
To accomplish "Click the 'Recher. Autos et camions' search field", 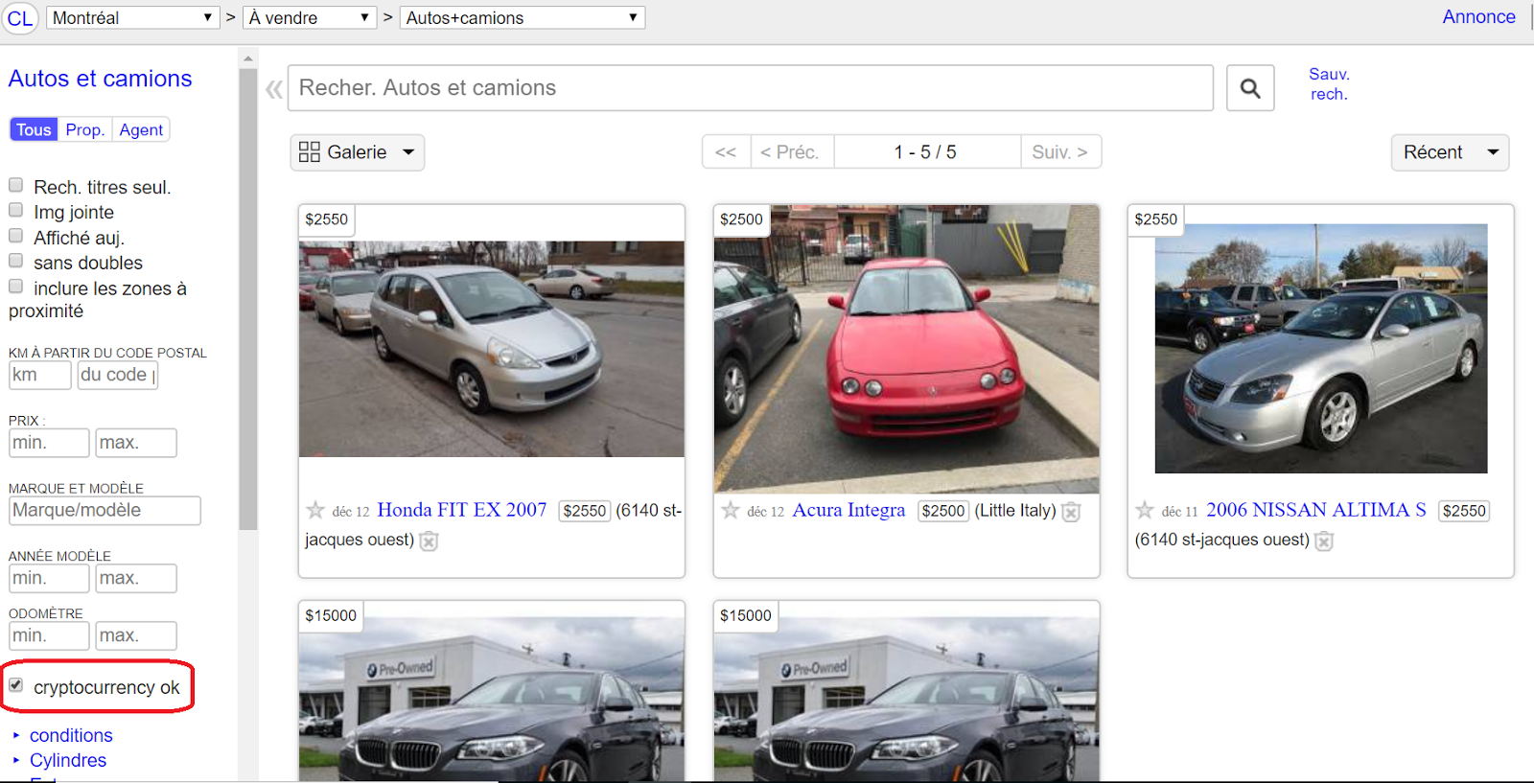I will click(751, 88).
